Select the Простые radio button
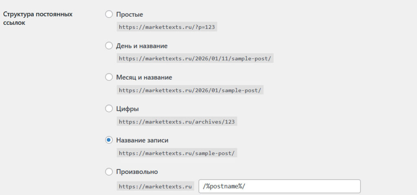Screen dimensions: 417x195 click(x=109, y=14)
